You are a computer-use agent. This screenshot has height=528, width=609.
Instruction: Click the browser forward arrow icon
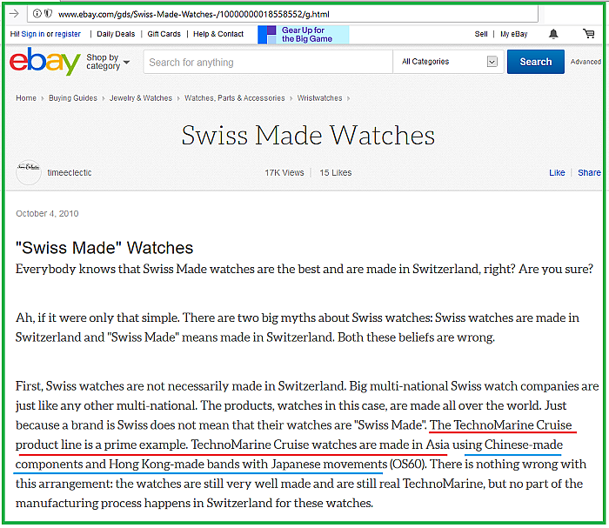click(x=14, y=14)
